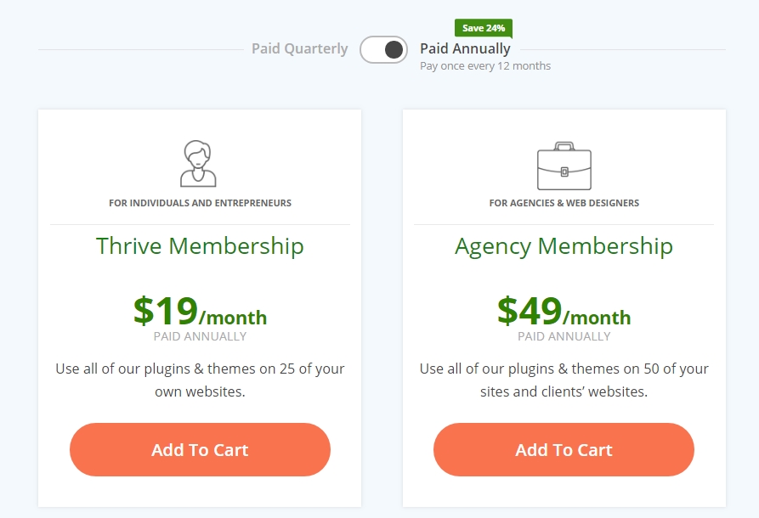Click the $49/month price
Viewport: 759px width, 518px height.
point(564,311)
